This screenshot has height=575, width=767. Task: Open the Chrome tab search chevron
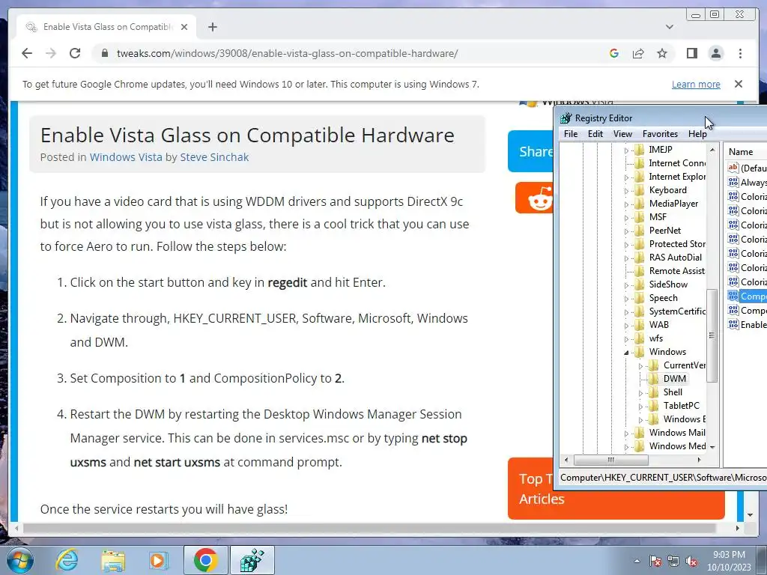(670, 27)
